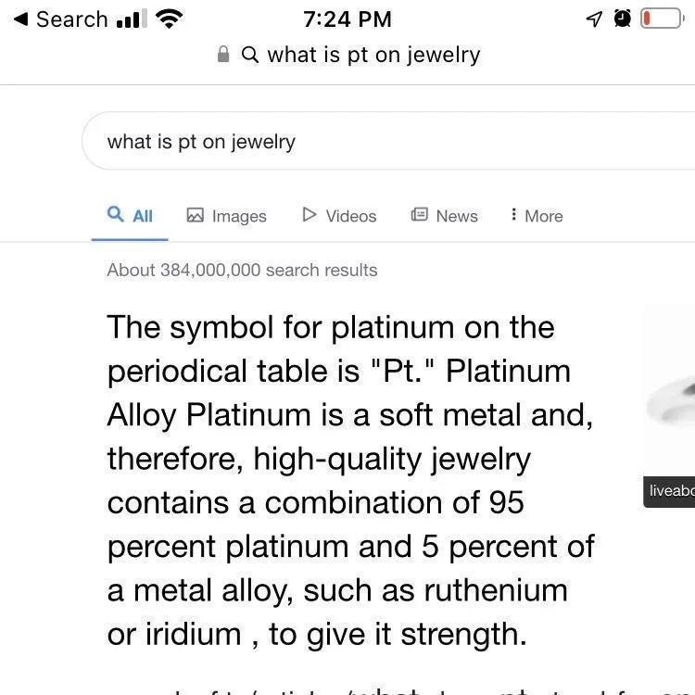The image size is (695, 695).
Task: Tap the featured snippet platinum text
Action: coord(350,480)
